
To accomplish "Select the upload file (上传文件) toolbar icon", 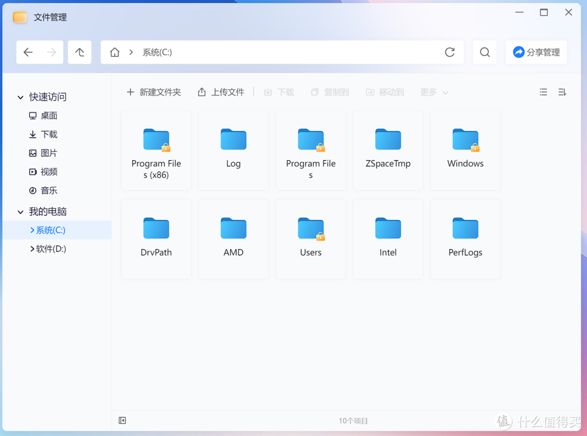I will coord(220,92).
